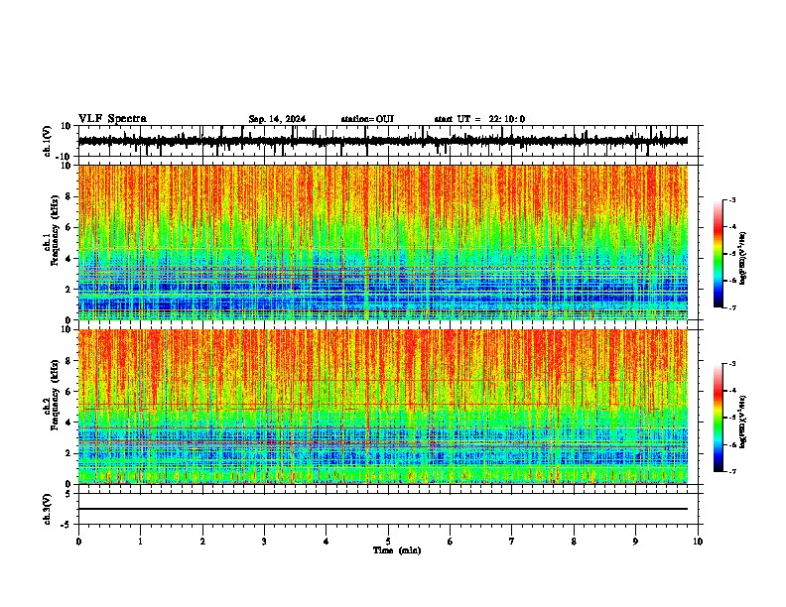Click the "-5" tick on ch.3(V) axis
This screenshot has height=607, width=786.
66,525
